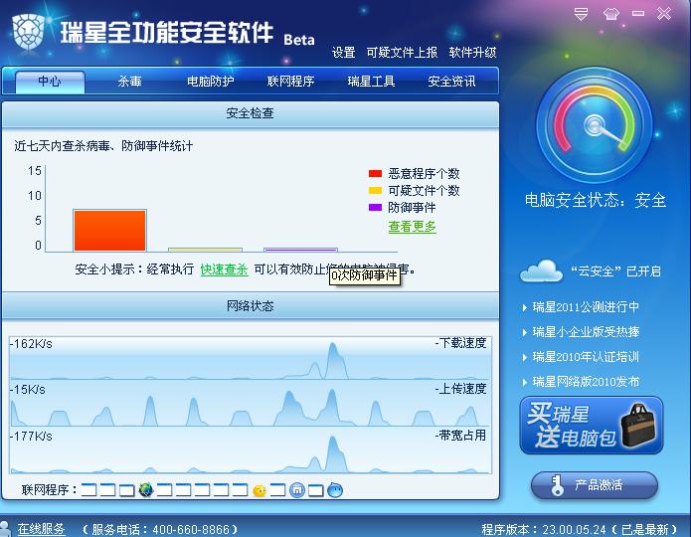Click the -162K/s download scale value
The width and height of the screenshot is (691, 537).
coord(31,344)
